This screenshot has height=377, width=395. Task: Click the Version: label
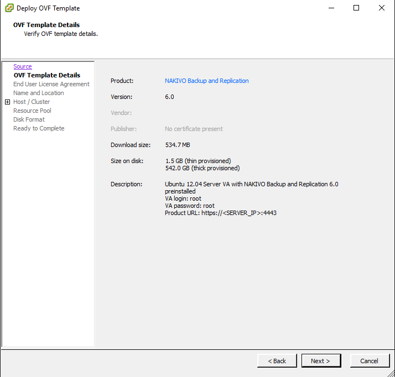[x=121, y=97]
